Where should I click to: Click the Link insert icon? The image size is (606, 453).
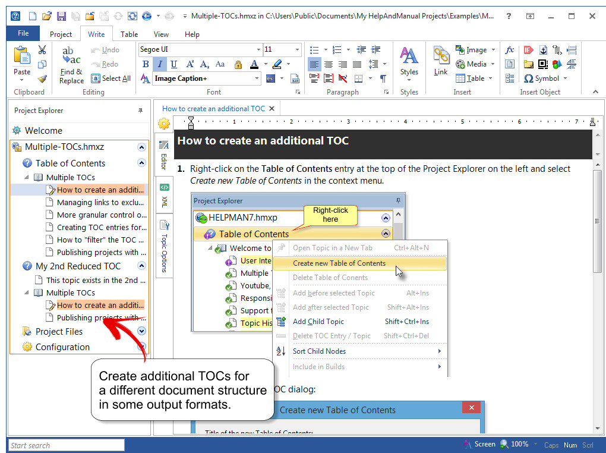point(441,61)
